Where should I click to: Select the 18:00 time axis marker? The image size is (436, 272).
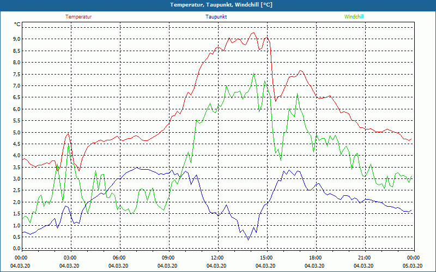[315, 258]
